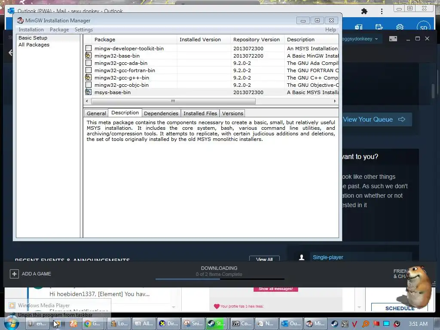This screenshot has width=440, height=330.
Task: Open the Settings menu in MinGW
Action: (x=84, y=30)
